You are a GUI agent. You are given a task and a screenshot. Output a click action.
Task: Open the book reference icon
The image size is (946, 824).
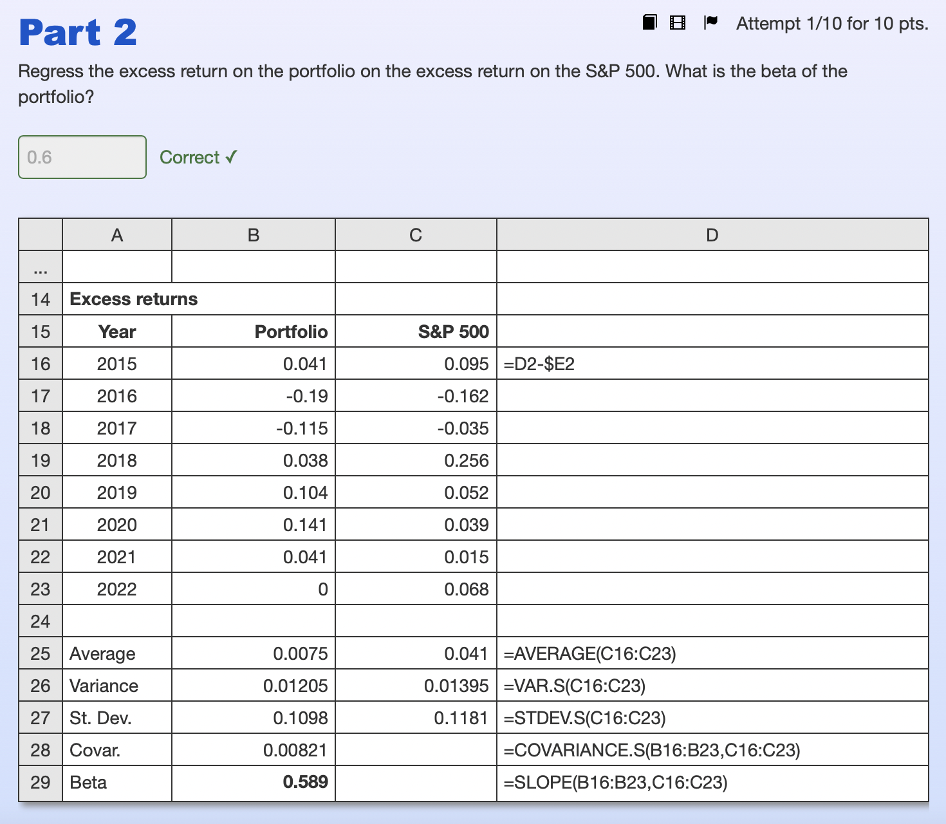click(x=650, y=23)
